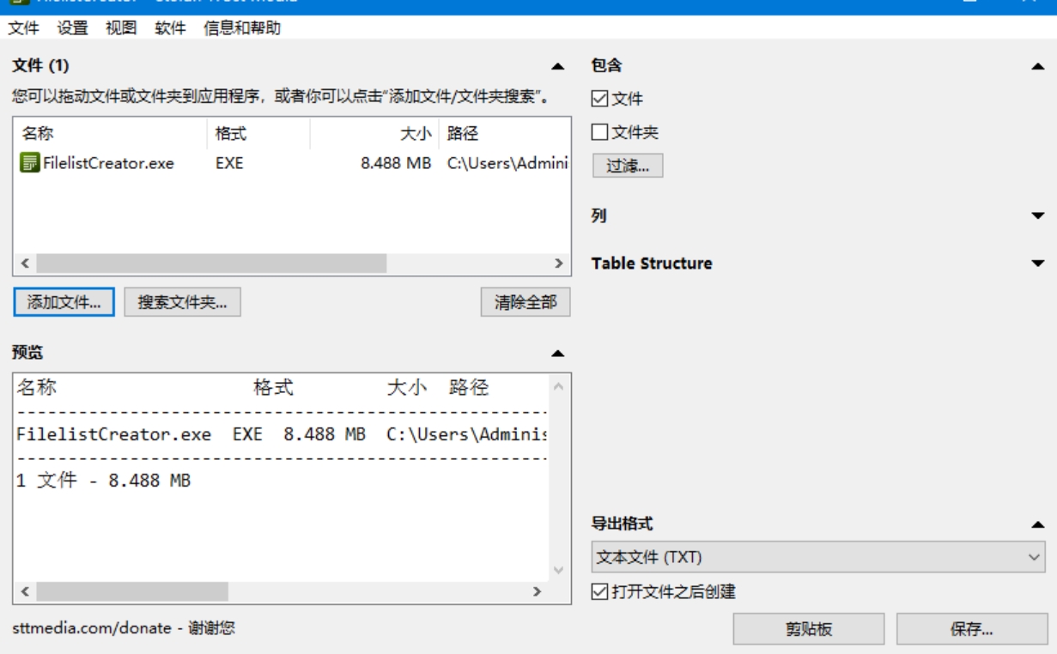This screenshot has width=1057, height=654.
Task: Click the preview scroll-up arrow
Action: 559,386
